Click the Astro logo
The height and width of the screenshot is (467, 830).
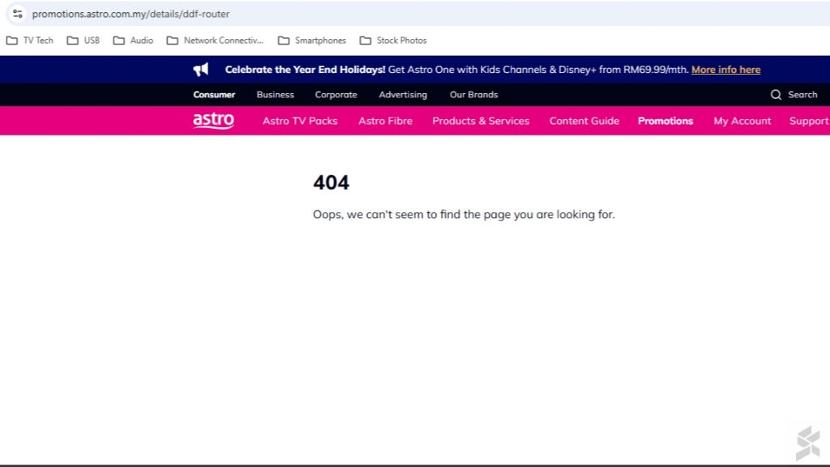coord(213,121)
